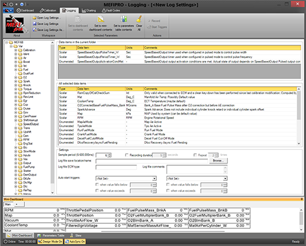The image size is (306, 246).
Task: Expand the Spark tree folder
Action: coord(15,81)
